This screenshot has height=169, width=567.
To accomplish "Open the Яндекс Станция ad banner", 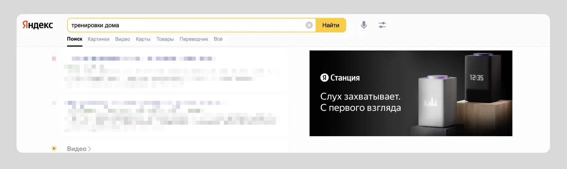I will pos(411,93).
